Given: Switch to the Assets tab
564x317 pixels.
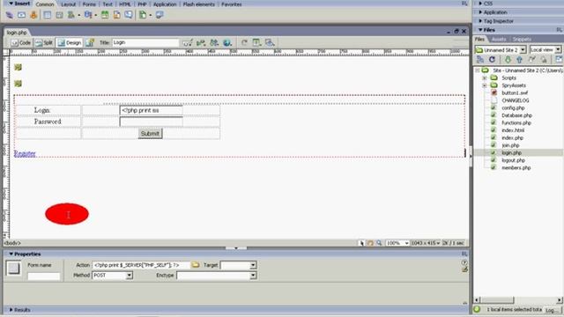Looking at the screenshot, I should click(499, 39).
